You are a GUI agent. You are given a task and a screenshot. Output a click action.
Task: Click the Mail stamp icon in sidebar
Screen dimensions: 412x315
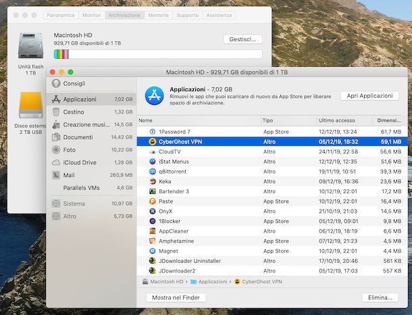click(56, 175)
